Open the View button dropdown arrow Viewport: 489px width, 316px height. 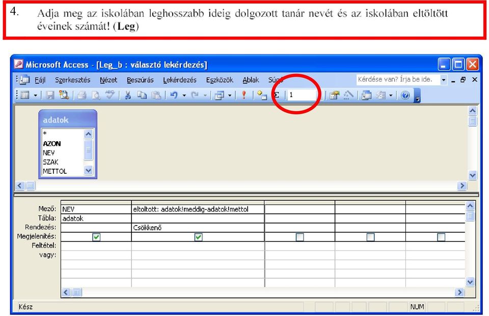[x=35, y=96]
